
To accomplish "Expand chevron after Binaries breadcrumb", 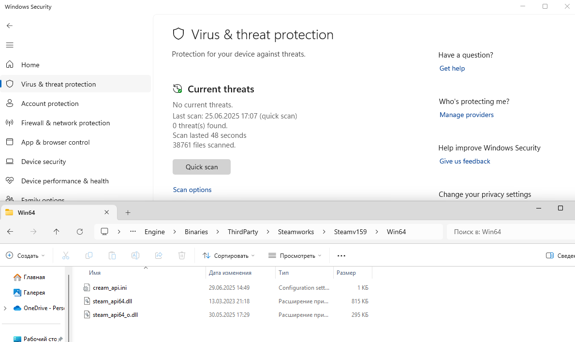I will click(x=218, y=232).
